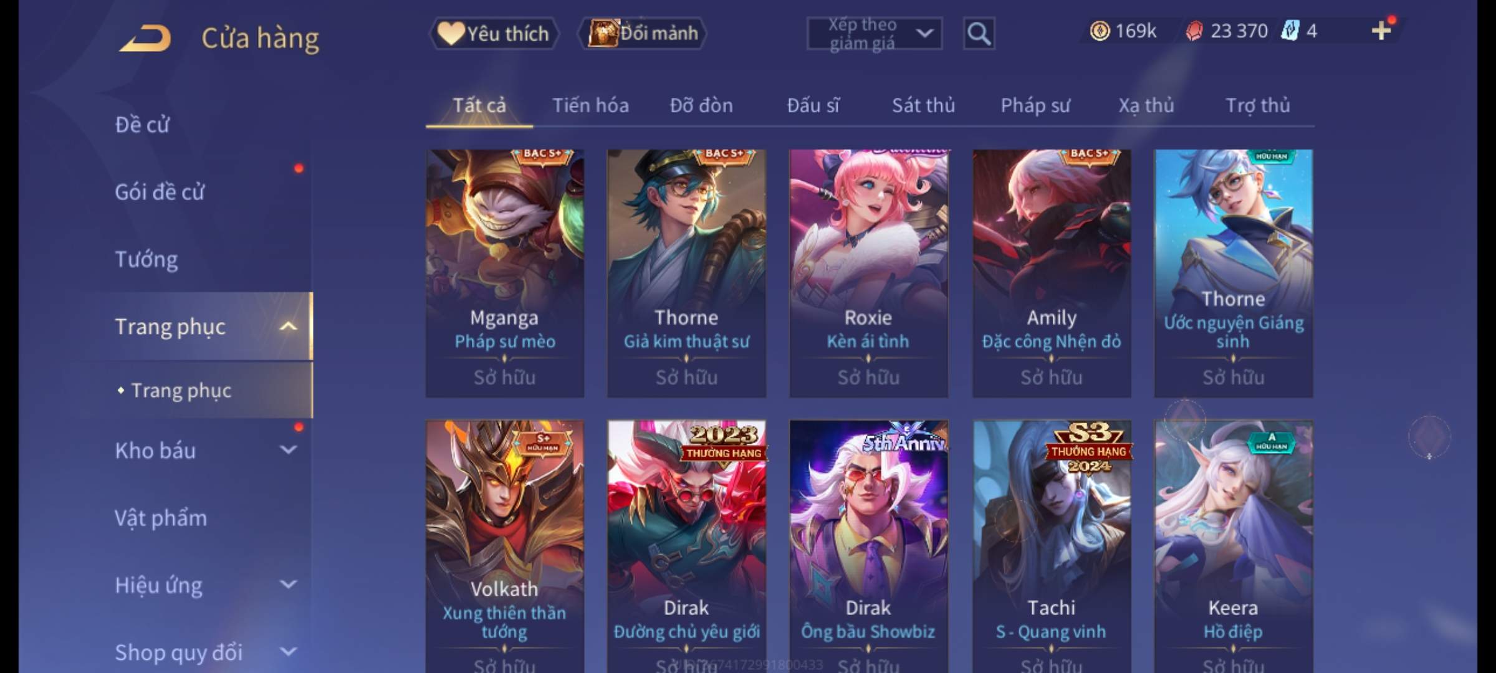The height and width of the screenshot is (673, 1496).
Task: Tap the back arrow icon beside Cửa hàng
Action: (145, 38)
